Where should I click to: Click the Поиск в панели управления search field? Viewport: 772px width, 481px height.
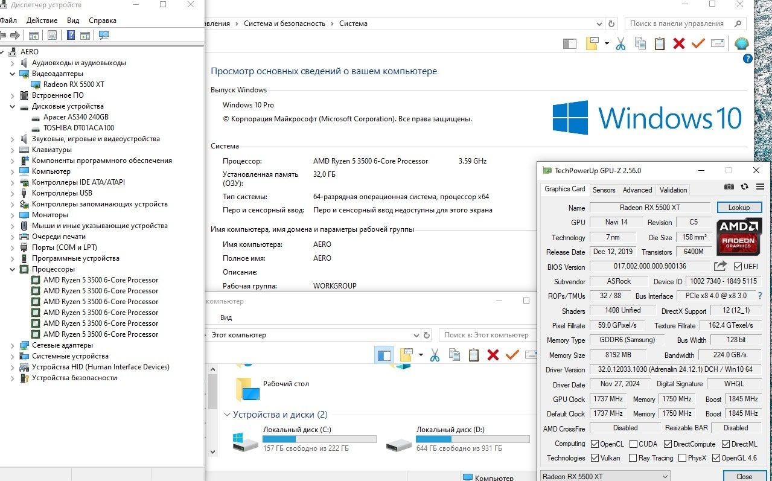685,24
